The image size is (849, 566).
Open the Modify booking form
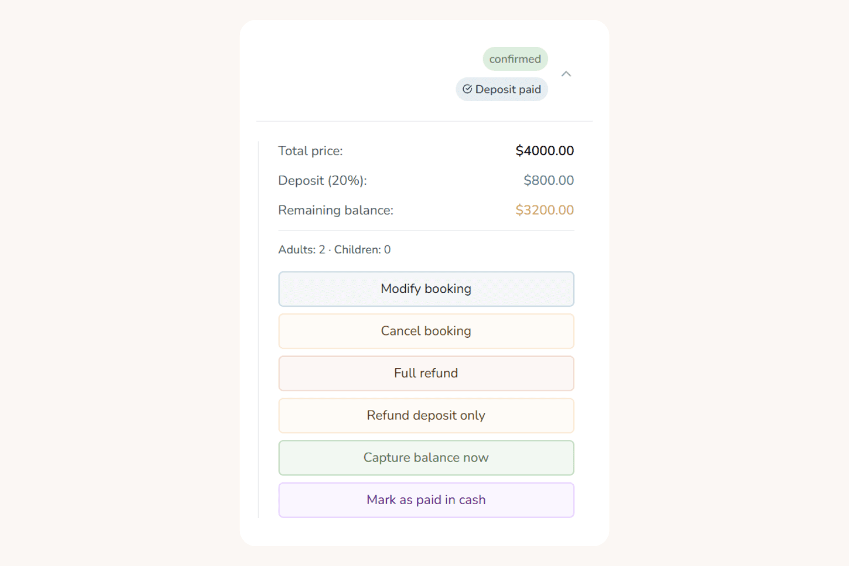click(426, 289)
